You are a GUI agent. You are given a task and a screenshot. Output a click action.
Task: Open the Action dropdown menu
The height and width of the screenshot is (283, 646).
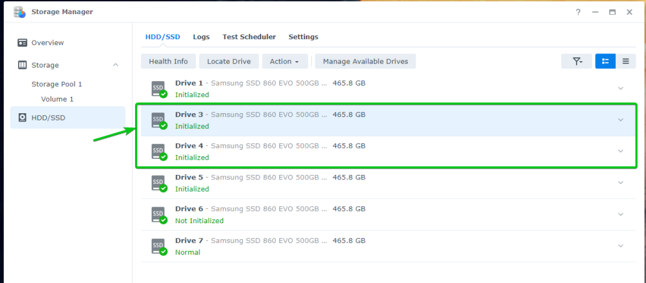pyautogui.click(x=284, y=61)
